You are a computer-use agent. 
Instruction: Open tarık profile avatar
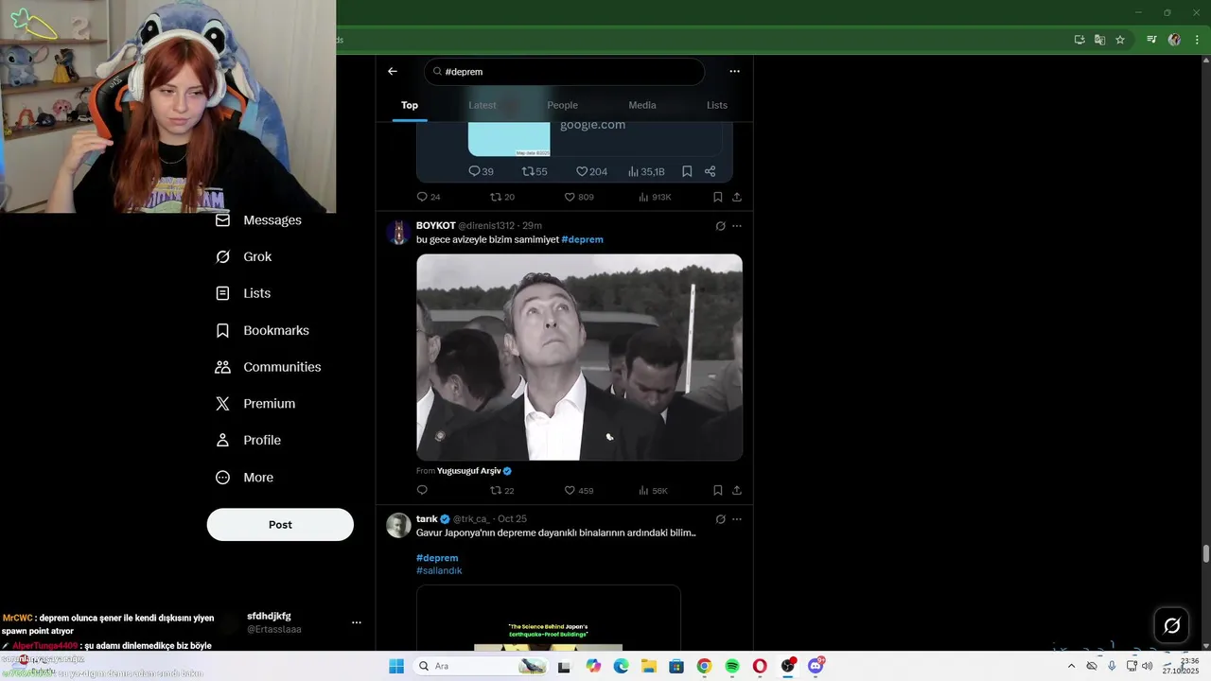399,525
